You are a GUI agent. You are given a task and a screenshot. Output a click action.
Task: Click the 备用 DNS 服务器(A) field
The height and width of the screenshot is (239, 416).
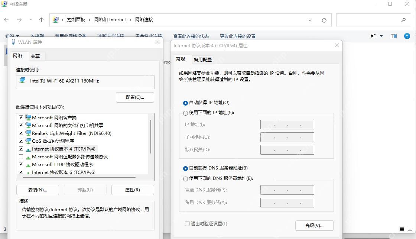[x=287, y=203]
